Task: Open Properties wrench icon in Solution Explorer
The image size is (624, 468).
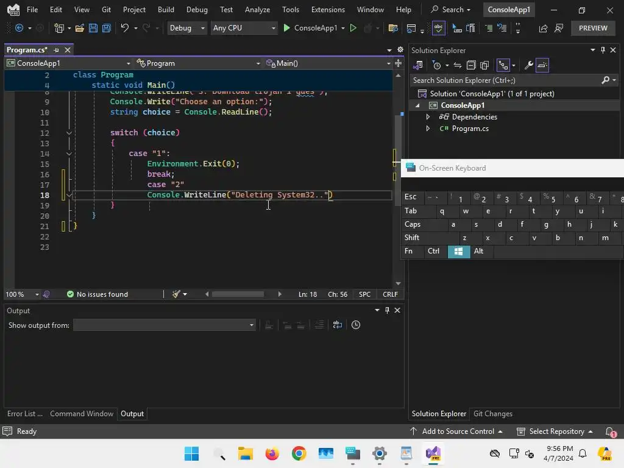Action: point(529,65)
